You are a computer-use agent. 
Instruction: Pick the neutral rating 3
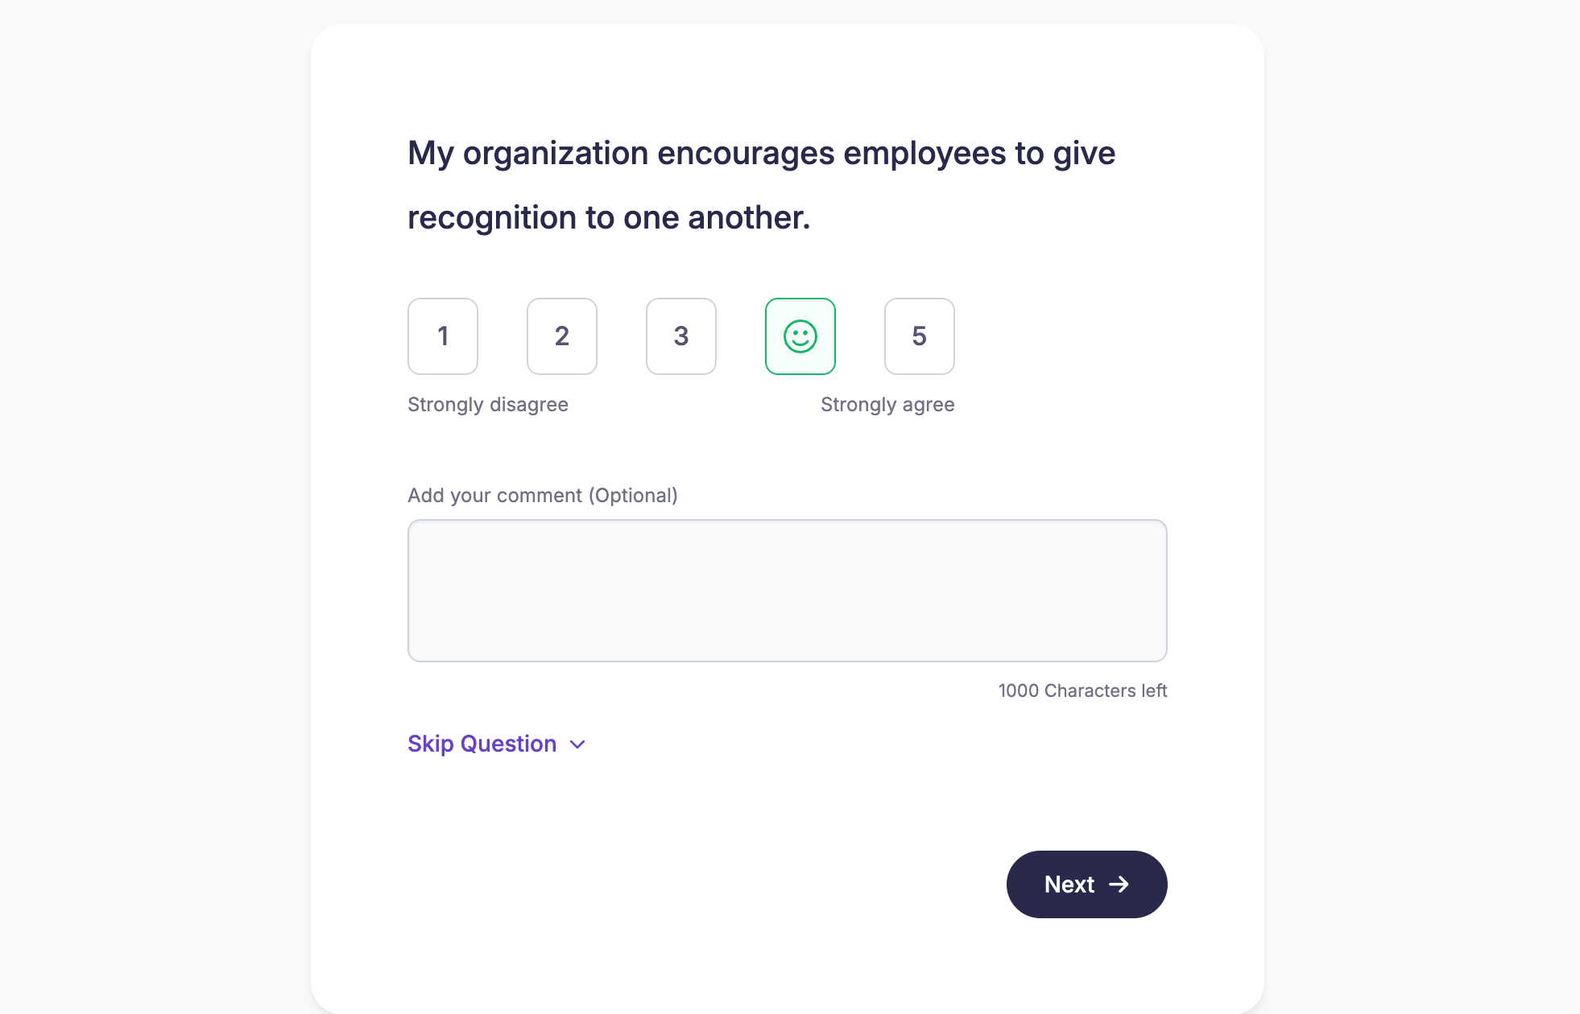[680, 336]
